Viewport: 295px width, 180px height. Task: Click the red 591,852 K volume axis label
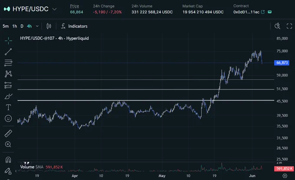click(x=284, y=169)
